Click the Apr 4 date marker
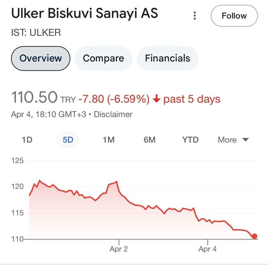 (x=208, y=249)
